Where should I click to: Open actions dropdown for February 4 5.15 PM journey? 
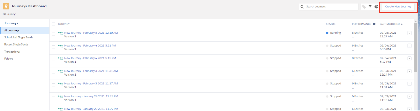click(x=409, y=58)
